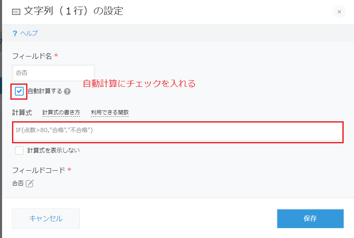Enable the 計算式を表示しない checkbox

pyautogui.click(x=19, y=150)
